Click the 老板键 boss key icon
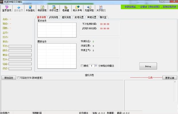The image size is (178, 114). [66, 9]
